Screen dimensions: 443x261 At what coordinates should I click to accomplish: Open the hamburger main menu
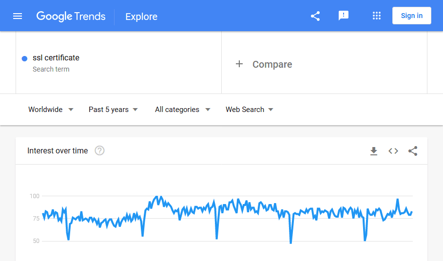[18, 17]
